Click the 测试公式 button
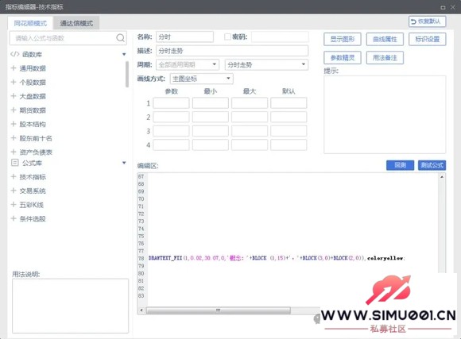The image size is (461, 339). point(432,165)
